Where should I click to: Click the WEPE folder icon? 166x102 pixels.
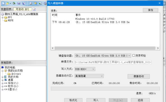pyautogui.click(x=6, y=21)
